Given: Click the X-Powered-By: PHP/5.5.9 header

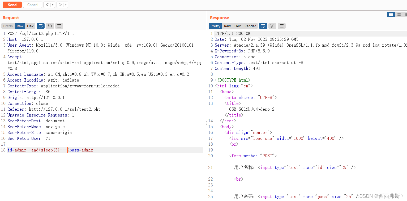Looking at the screenshot, I should (x=242, y=51).
